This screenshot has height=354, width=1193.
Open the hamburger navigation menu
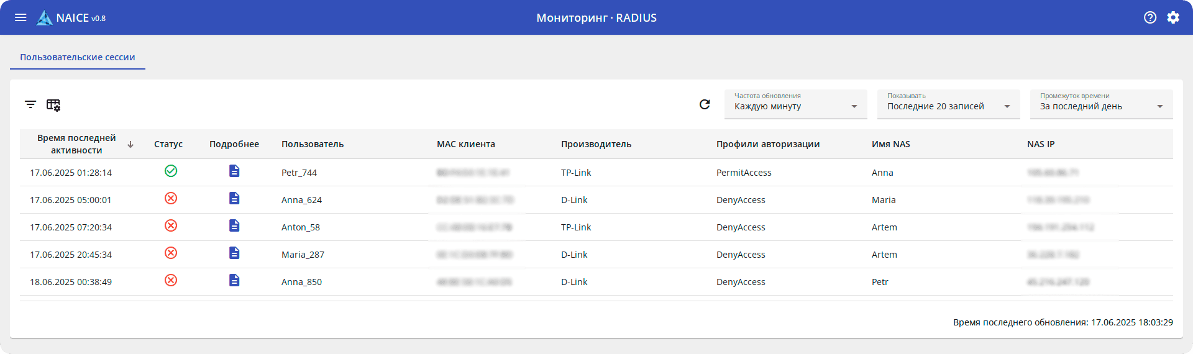[x=21, y=17]
